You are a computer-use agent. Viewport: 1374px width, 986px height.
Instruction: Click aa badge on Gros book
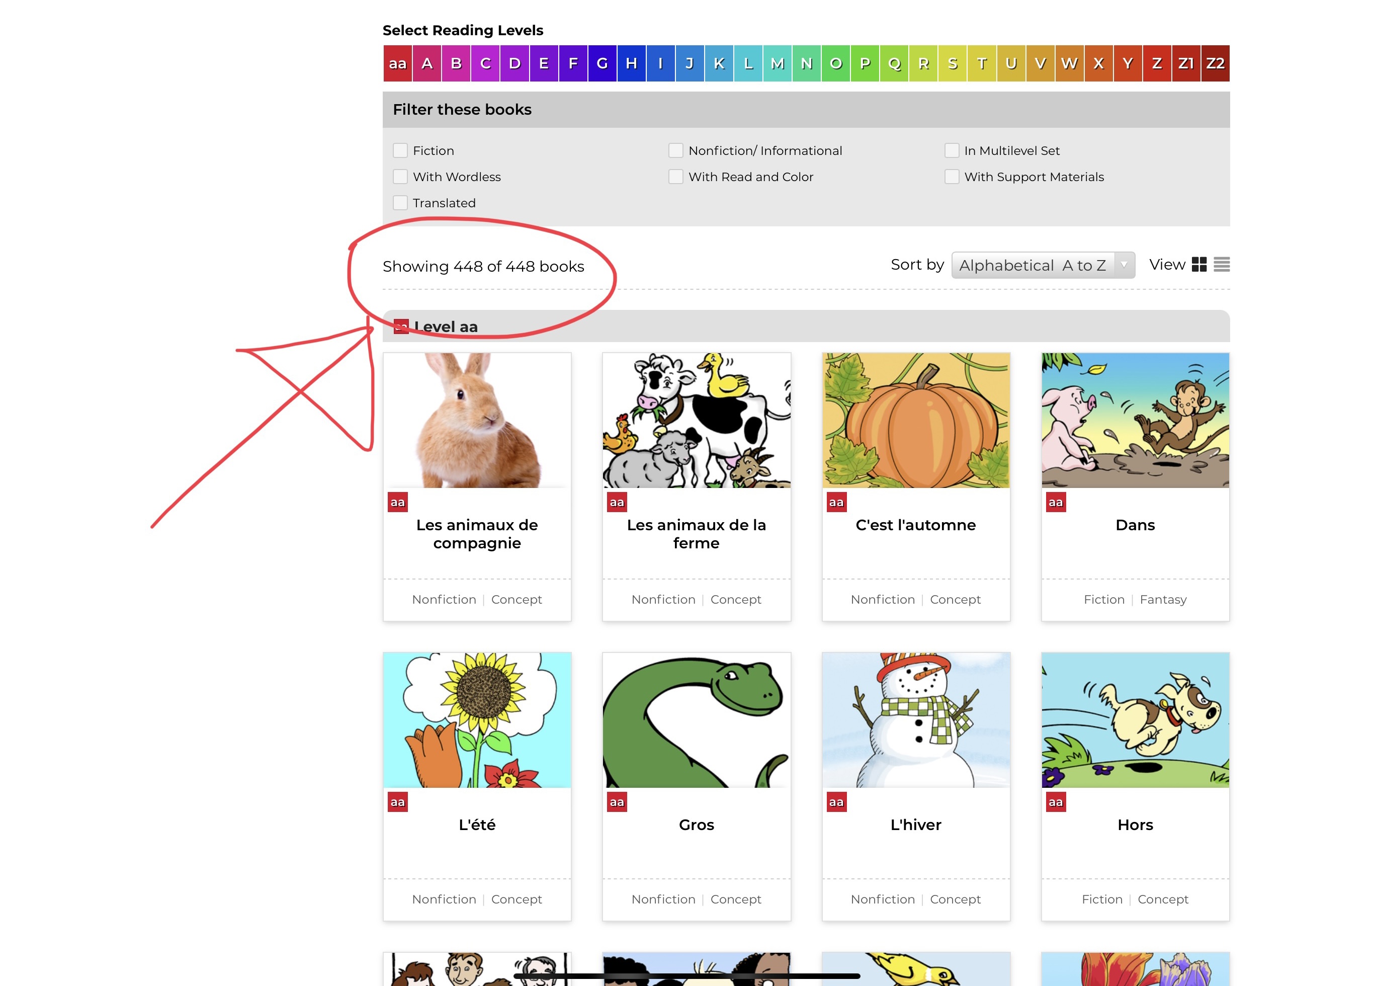pos(617,802)
